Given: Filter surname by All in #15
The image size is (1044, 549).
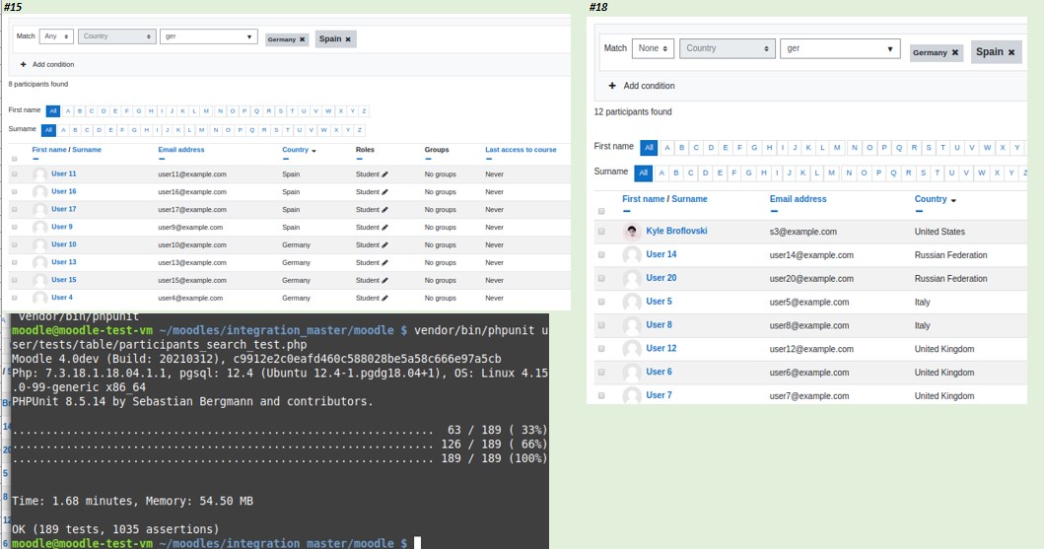Looking at the screenshot, I should [x=48, y=130].
